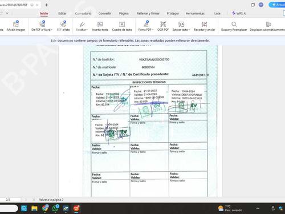Expand the Firma PDF dropdown arrow
Viewport: 285px width, 214px height.
pyautogui.click(x=153, y=30)
